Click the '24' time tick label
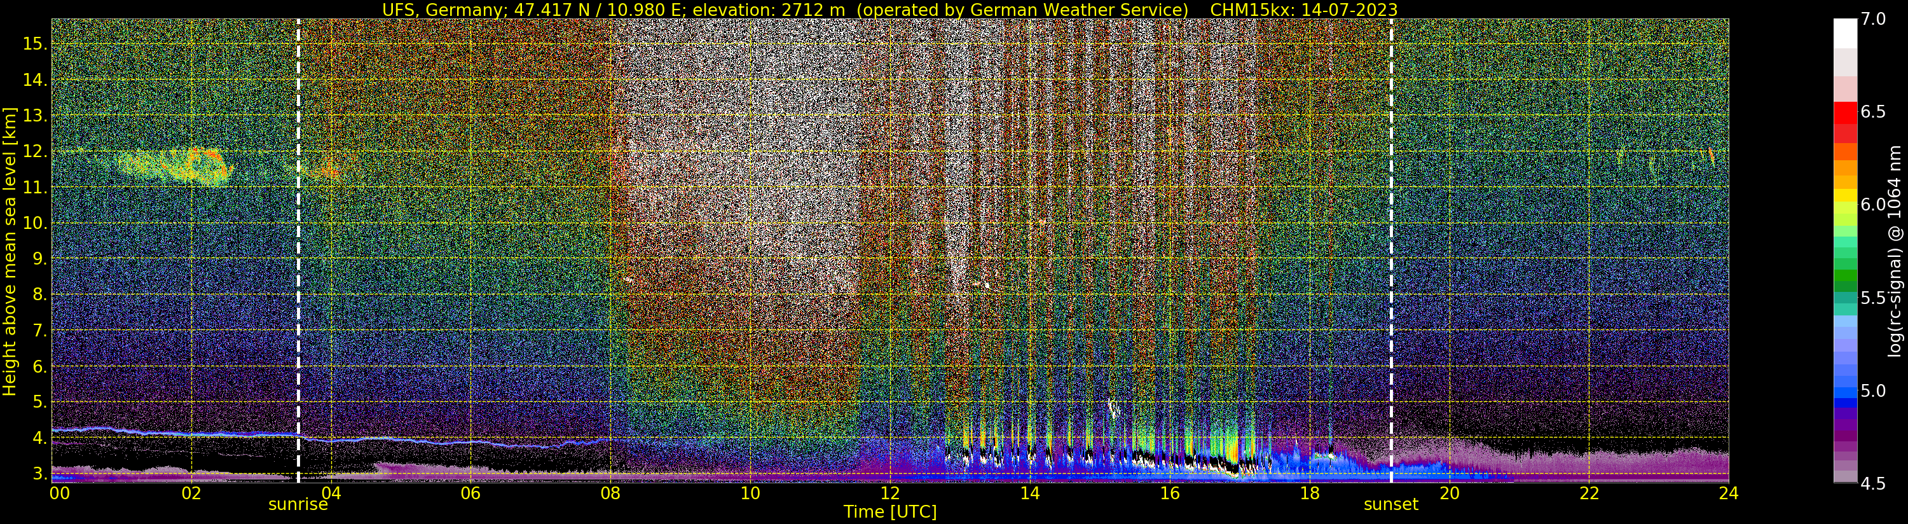The height and width of the screenshot is (524, 1908). click(x=1728, y=493)
